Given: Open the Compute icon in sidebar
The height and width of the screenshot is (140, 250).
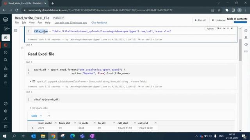Looking at the screenshot, I should [5, 75].
